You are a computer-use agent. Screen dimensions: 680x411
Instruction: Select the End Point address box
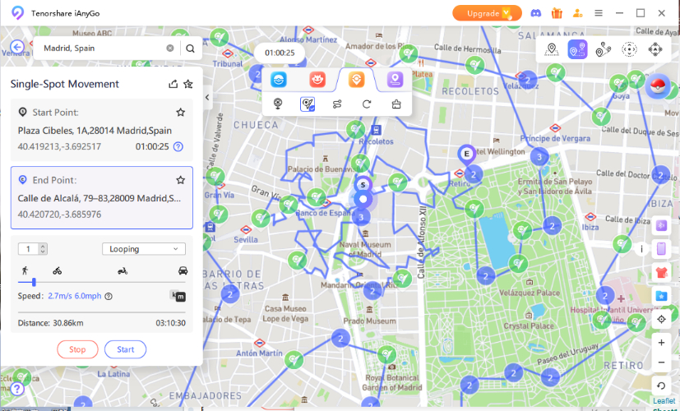[x=101, y=198]
